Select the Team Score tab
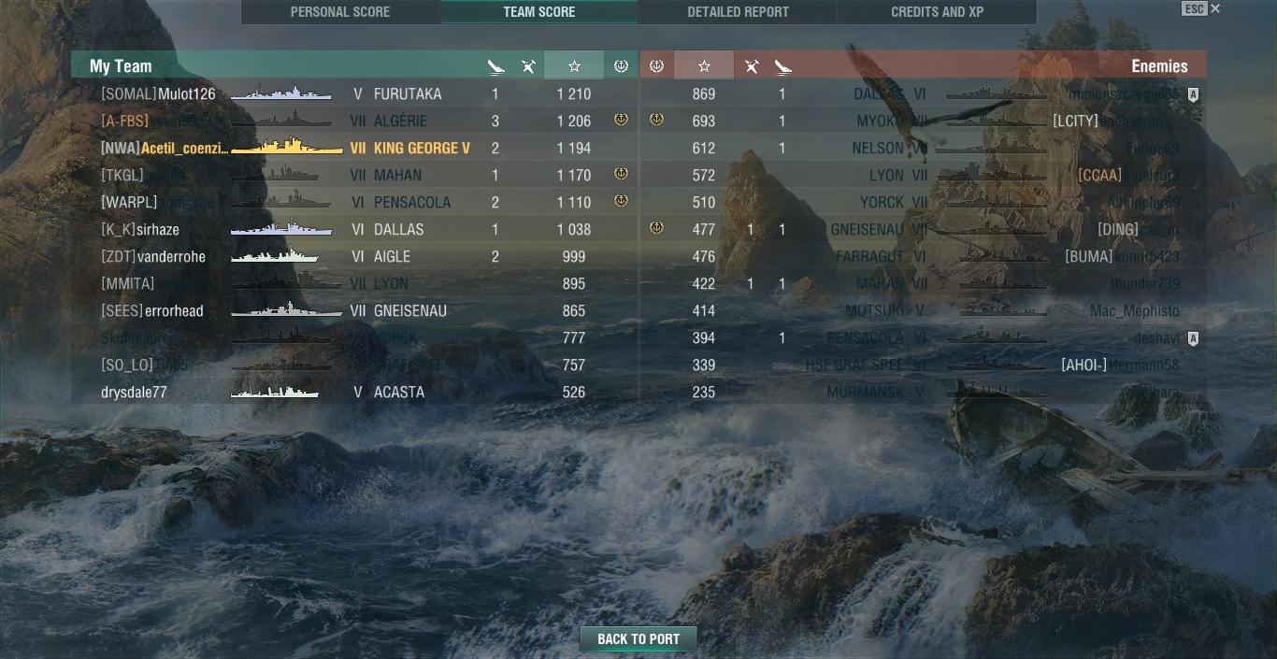The width and height of the screenshot is (1277, 659). click(539, 12)
